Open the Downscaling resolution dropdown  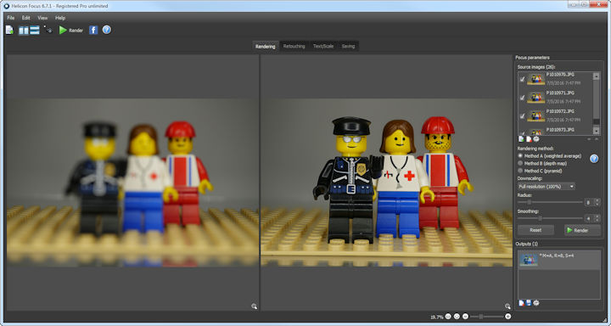tap(547, 187)
